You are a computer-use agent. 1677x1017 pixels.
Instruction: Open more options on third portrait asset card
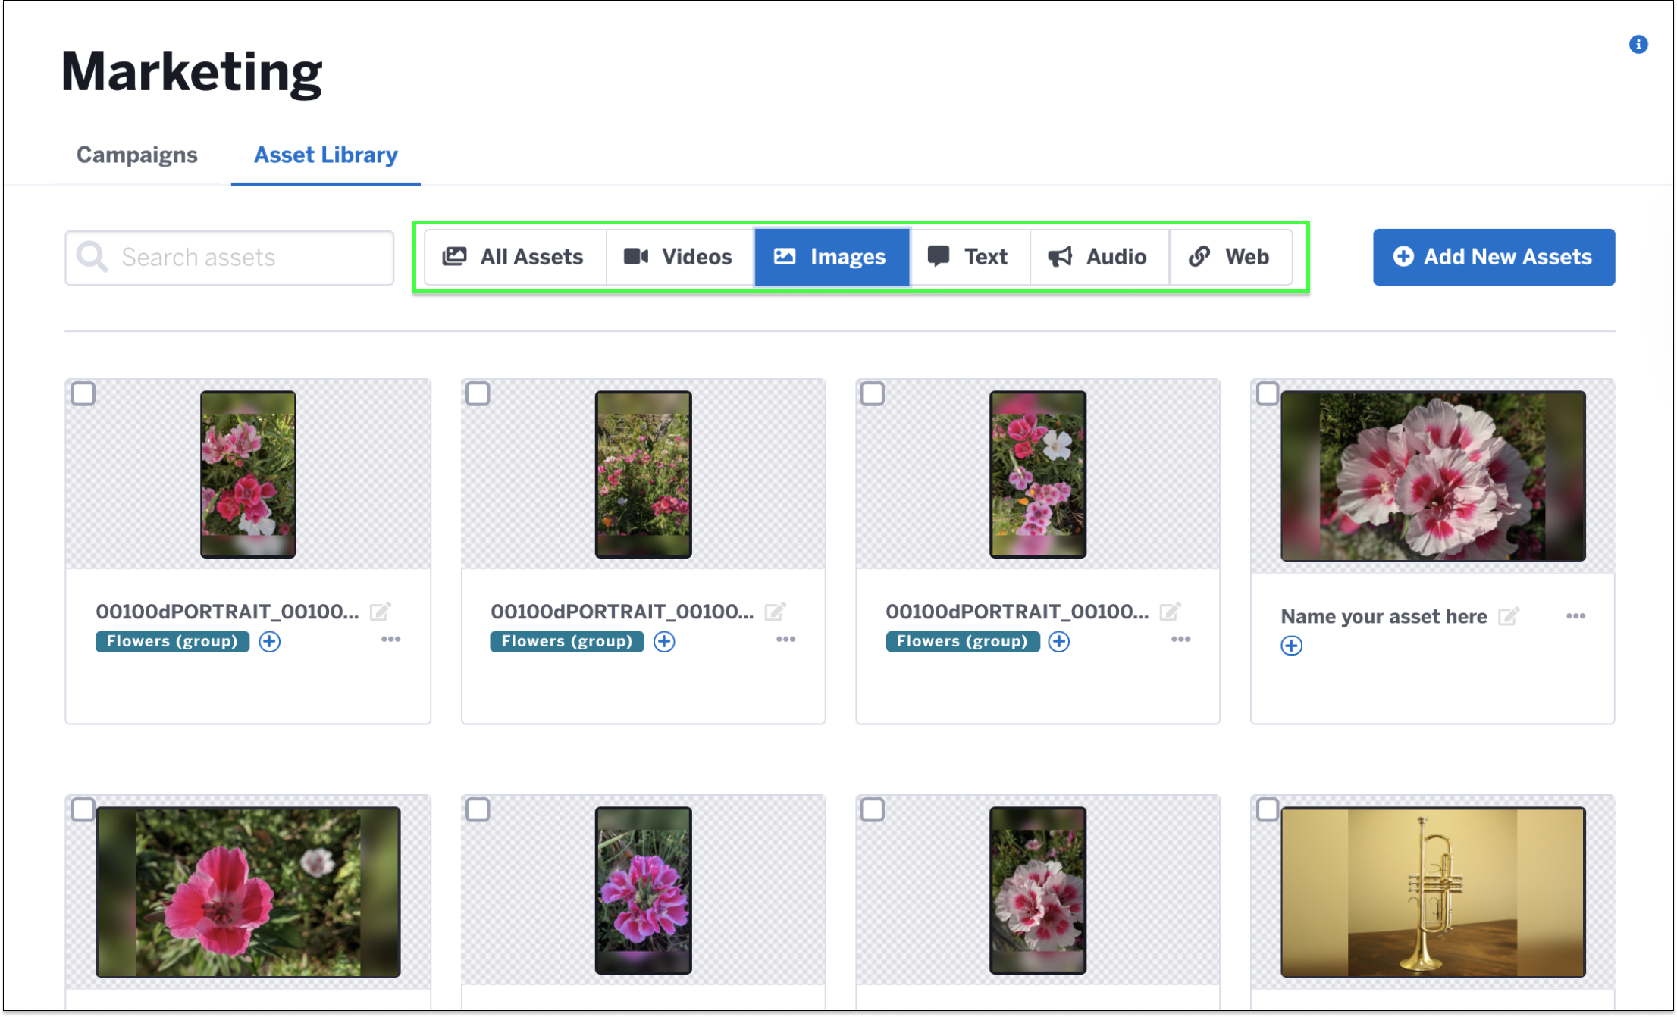click(1180, 640)
